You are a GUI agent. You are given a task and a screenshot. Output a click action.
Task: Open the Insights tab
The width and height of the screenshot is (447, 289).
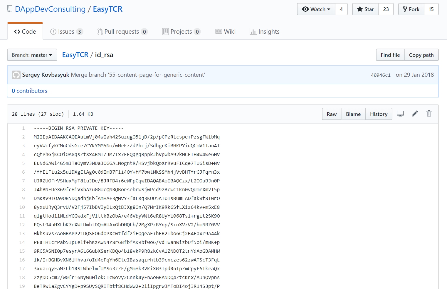pyautogui.click(x=265, y=32)
